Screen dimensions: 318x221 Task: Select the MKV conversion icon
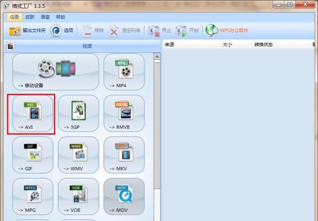(x=124, y=155)
